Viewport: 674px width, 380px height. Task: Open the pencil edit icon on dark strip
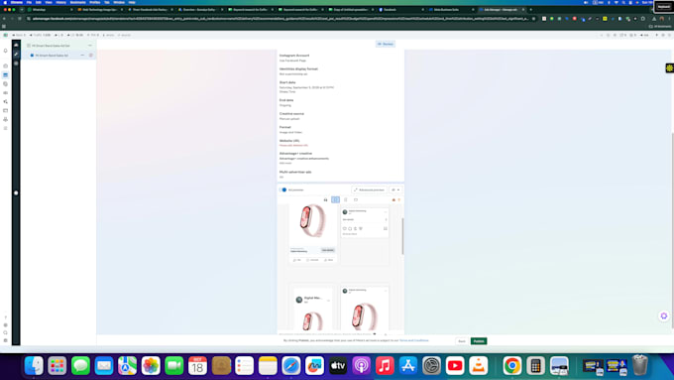pos(16,55)
